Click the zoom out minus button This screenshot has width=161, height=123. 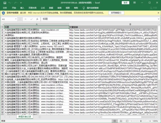(x=132, y=121)
